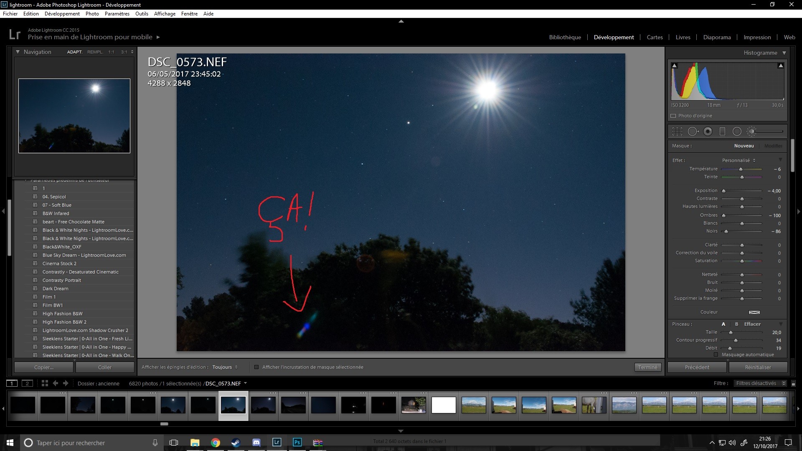This screenshot has width=802, height=451.
Task: Enable the Masquage automatique checkbox
Action: (716, 355)
